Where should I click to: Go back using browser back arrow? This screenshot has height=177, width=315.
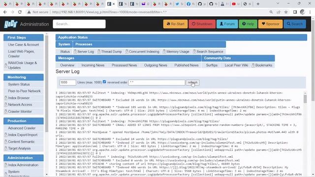5,12
